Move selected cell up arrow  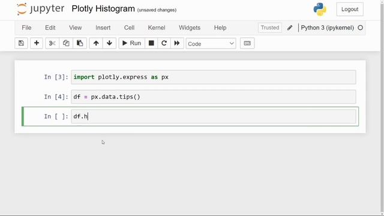coord(96,43)
